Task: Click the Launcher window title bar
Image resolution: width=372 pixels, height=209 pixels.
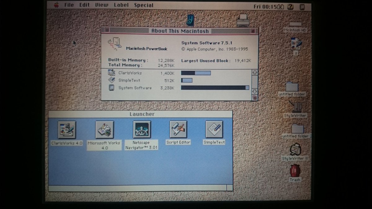Action: 140,114
